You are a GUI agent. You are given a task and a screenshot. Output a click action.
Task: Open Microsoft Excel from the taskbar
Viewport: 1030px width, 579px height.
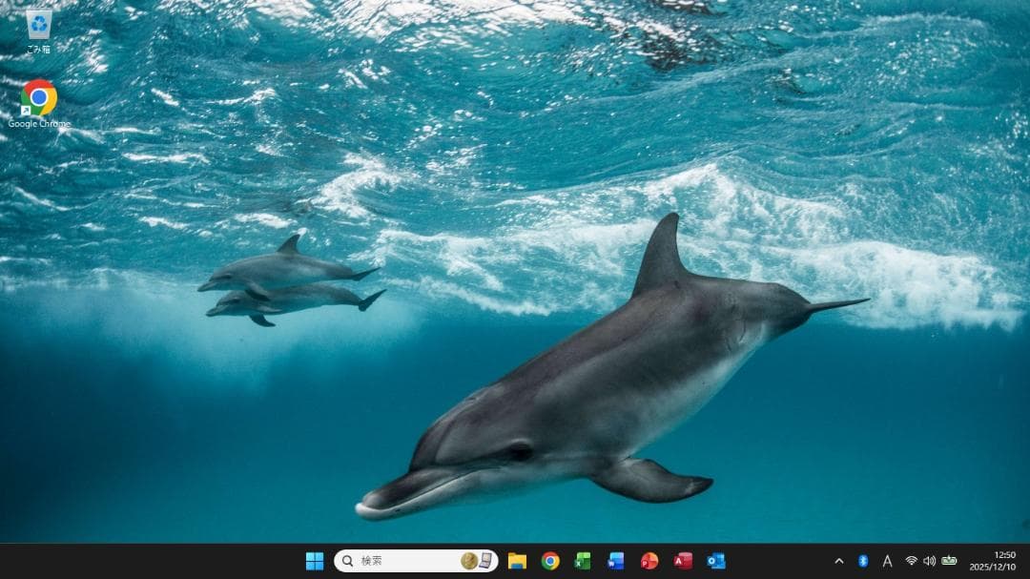(584, 562)
